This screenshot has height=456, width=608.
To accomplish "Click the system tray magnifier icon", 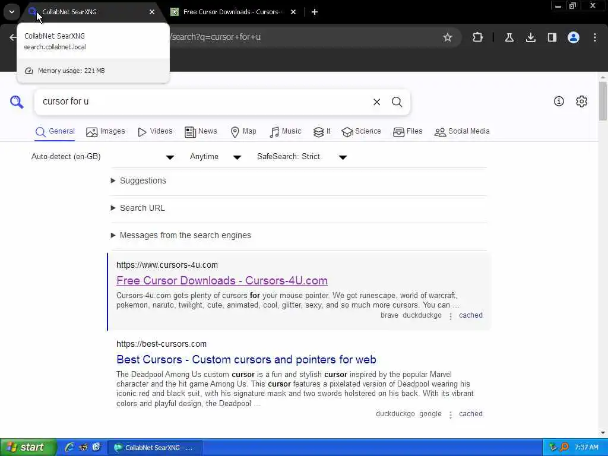I will (565, 447).
